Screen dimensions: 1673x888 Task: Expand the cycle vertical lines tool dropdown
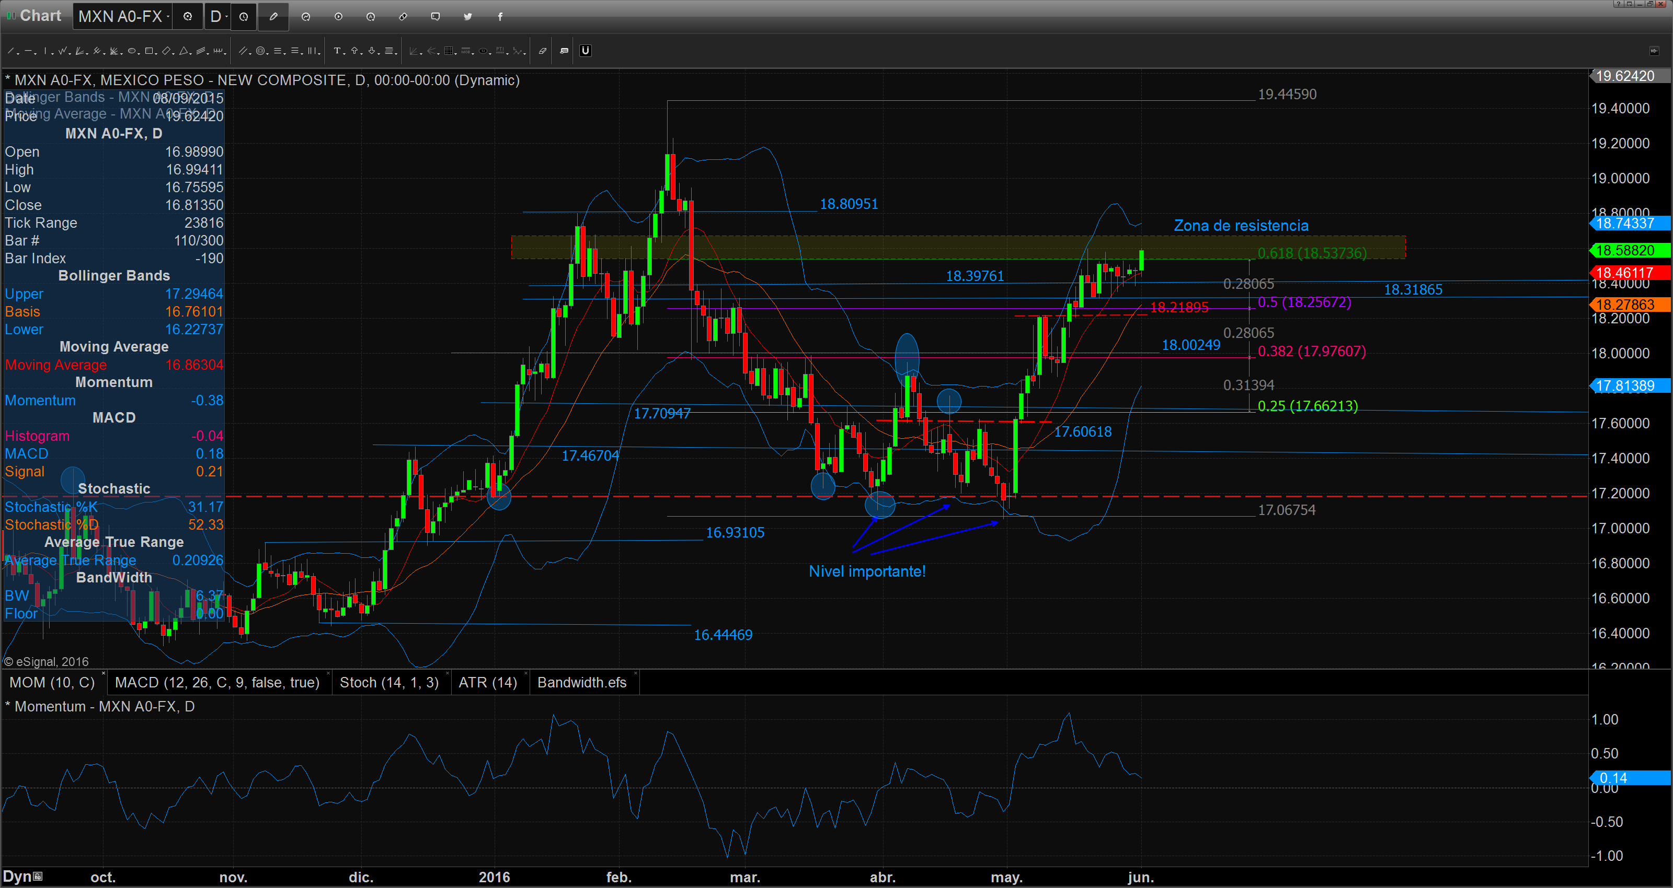click(319, 54)
